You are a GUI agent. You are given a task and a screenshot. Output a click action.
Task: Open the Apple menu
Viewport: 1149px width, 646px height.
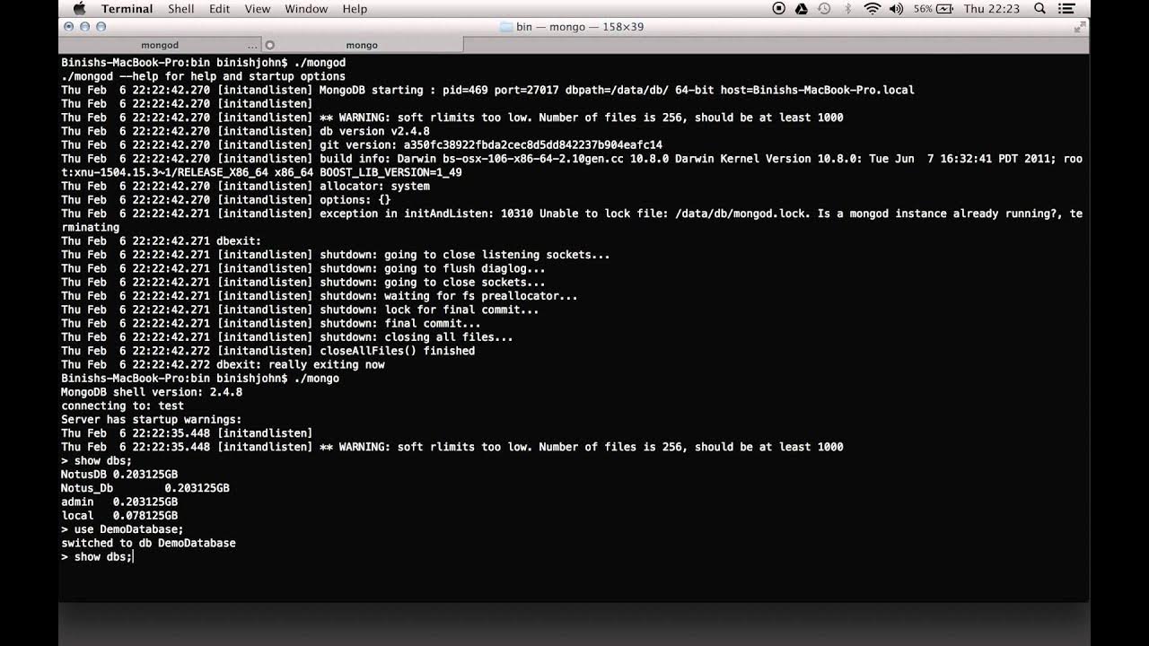[78, 9]
